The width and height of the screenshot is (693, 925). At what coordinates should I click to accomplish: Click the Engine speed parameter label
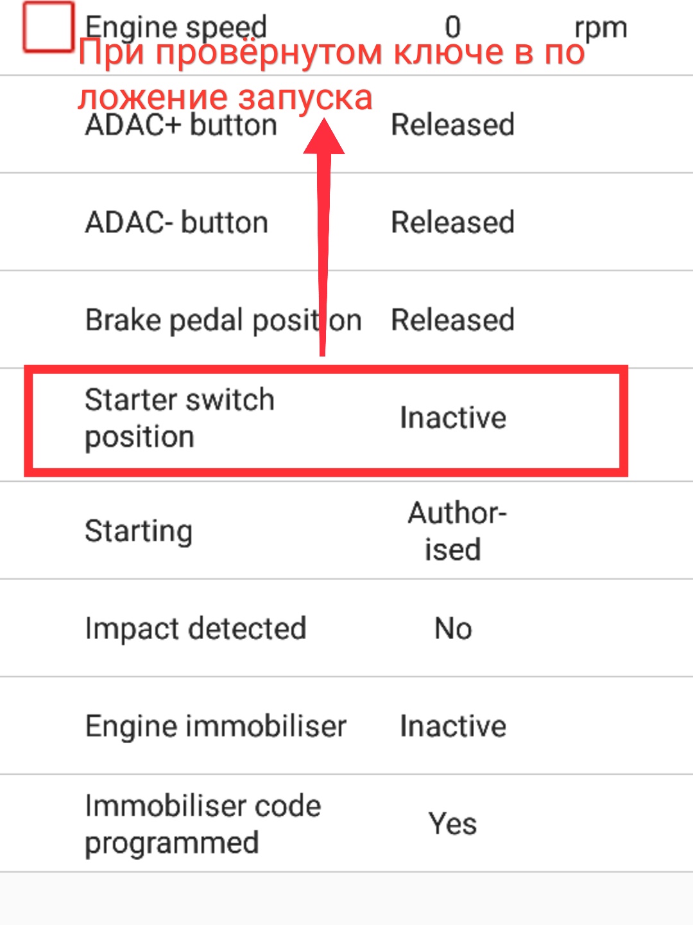(x=175, y=26)
